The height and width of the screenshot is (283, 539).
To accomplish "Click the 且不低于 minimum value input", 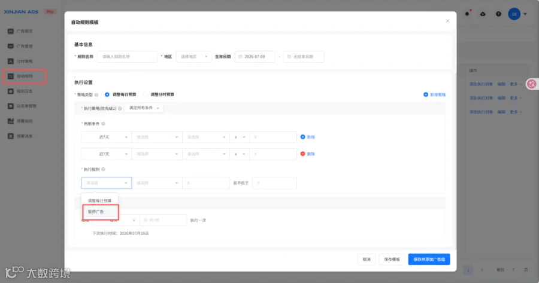I will click(x=274, y=183).
